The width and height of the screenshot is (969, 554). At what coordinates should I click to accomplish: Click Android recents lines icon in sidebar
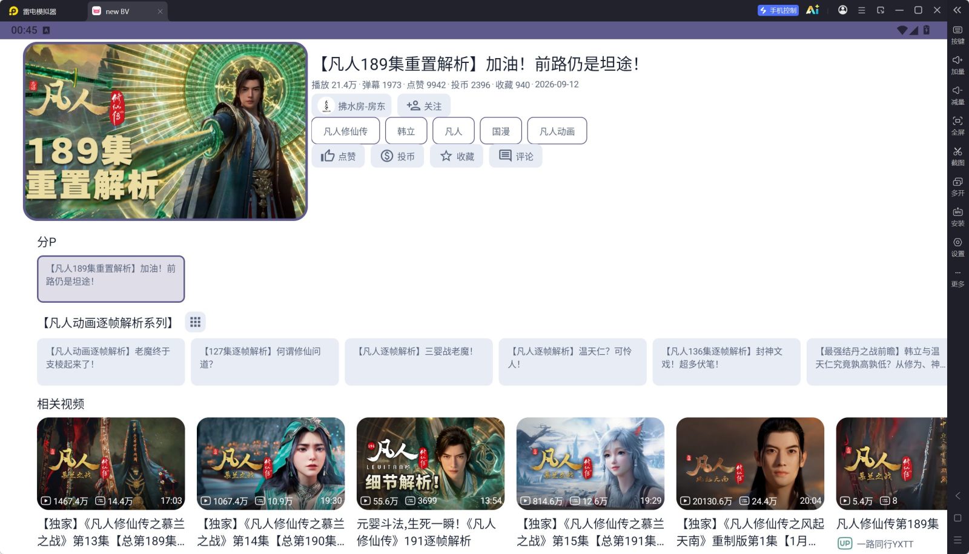click(x=957, y=540)
